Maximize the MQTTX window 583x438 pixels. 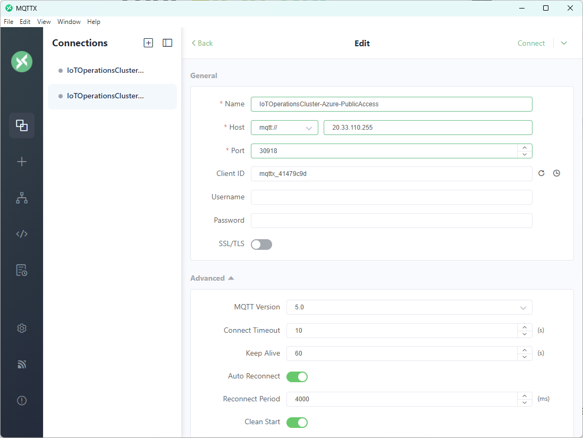[x=546, y=8]
